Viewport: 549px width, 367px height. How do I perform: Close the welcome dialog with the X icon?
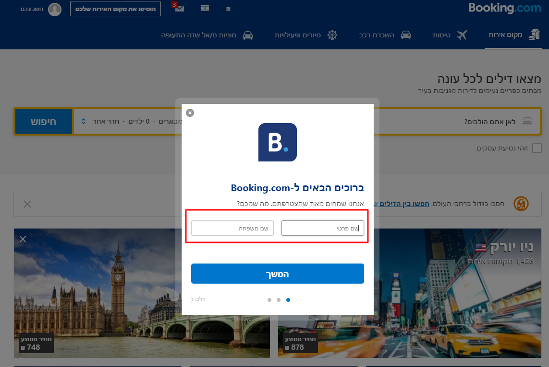190,113
